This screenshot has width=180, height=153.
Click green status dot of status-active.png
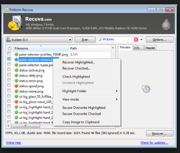pos(16,70)
